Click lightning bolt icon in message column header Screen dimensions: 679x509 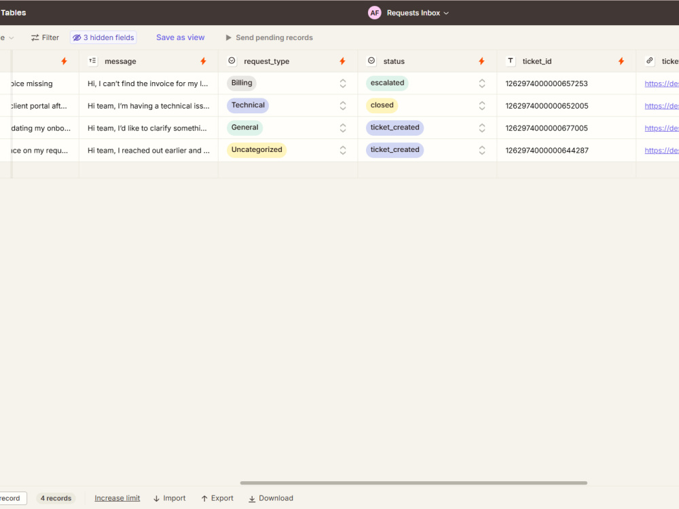pos(203,62)
